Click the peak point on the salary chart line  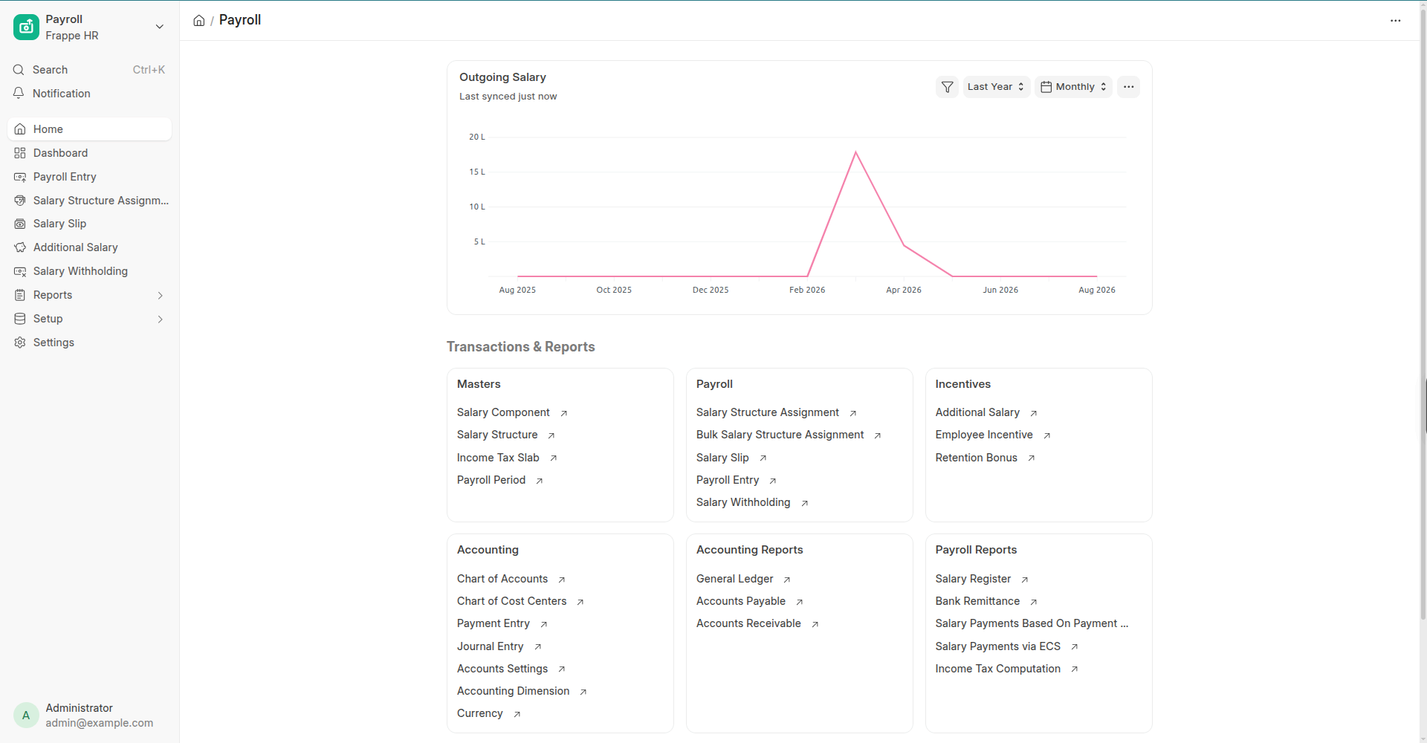click(855, 152)
